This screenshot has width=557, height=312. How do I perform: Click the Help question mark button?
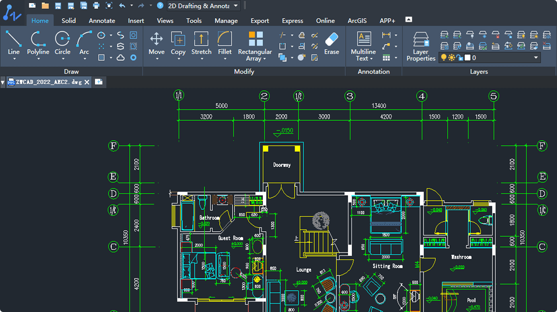159,6
